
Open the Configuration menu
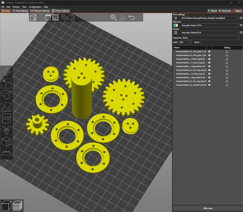point(35,7)
